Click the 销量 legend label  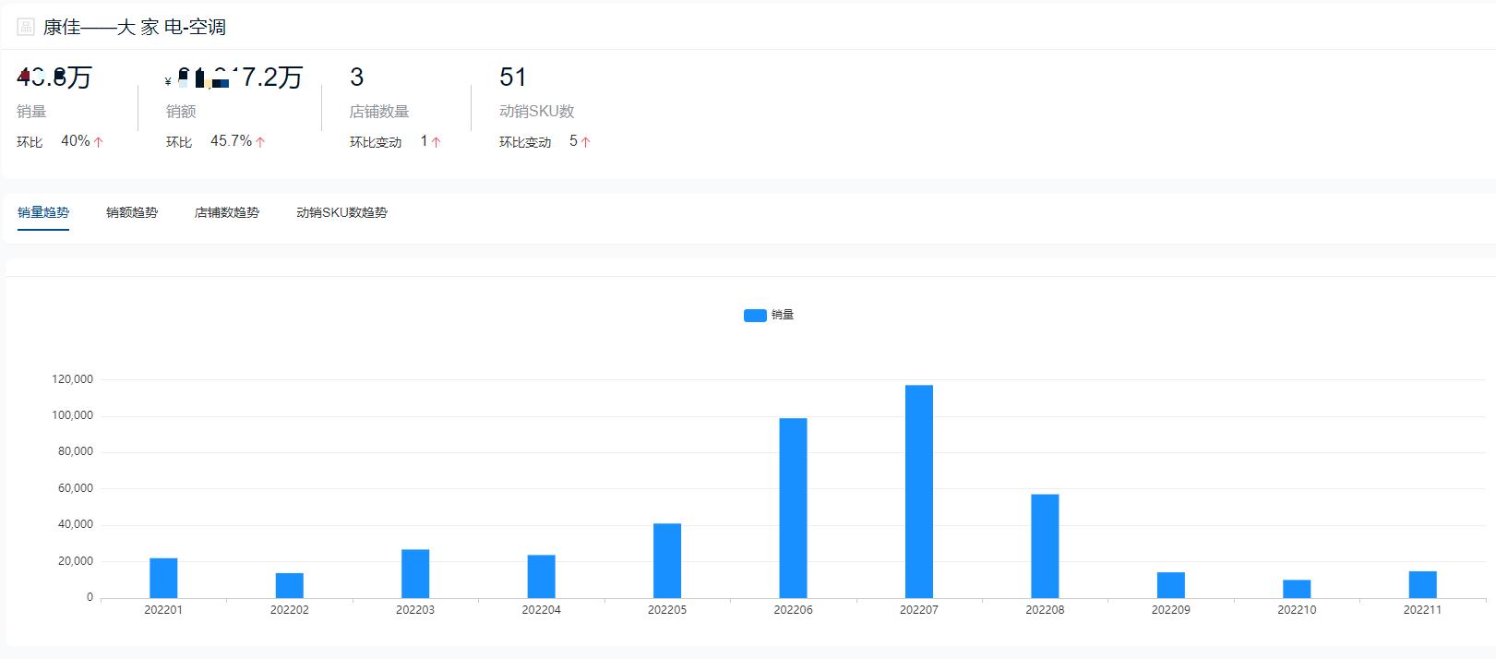[x=783, y=315]
